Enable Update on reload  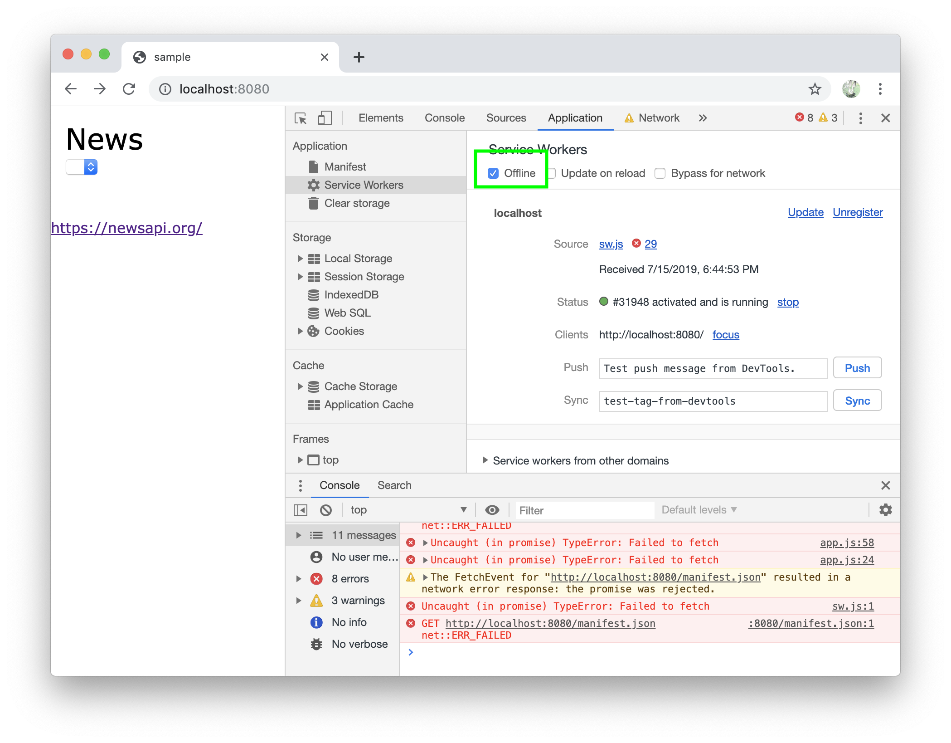(x=552, y=173)
